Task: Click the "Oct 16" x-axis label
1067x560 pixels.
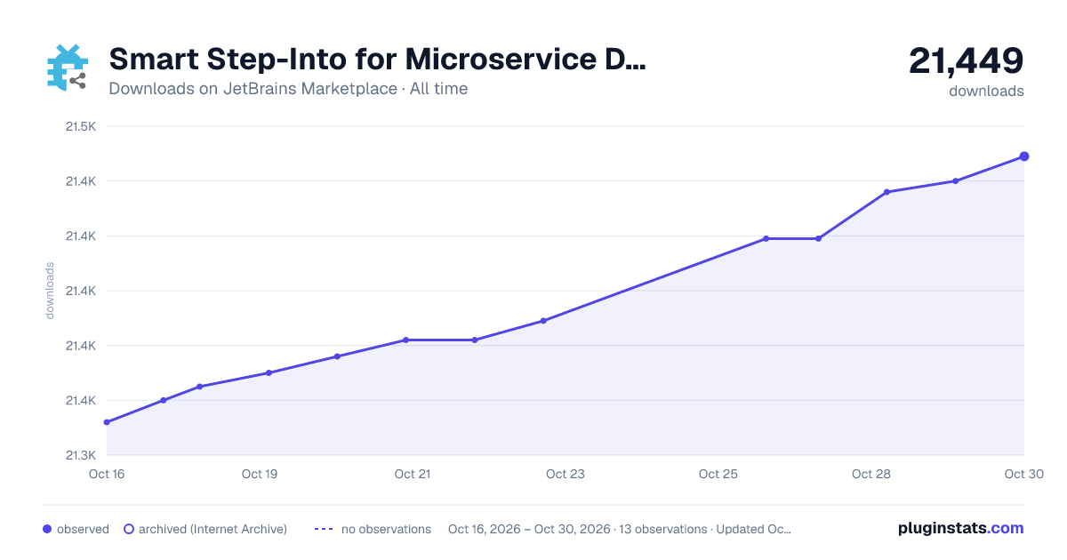Action: pos(107,474)
